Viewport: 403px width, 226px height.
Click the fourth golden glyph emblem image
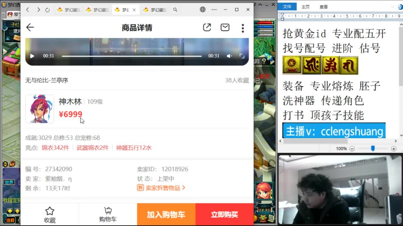tap(349, 65)
